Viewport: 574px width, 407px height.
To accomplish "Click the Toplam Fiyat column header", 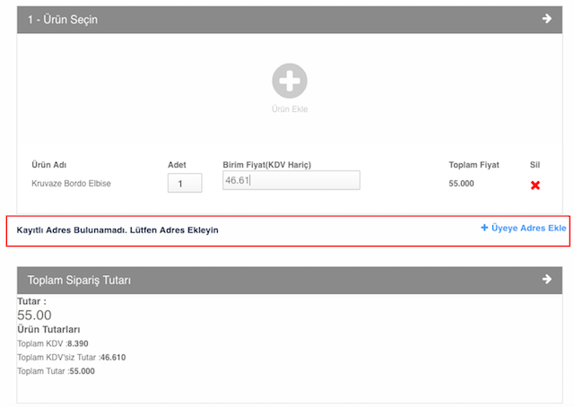I will pyautogui.click(x=474, y=165).
